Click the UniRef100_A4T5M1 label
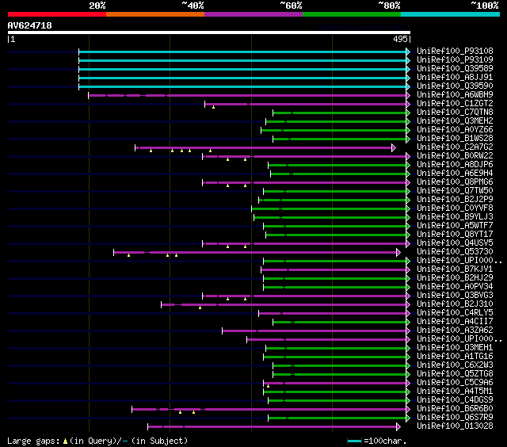Image resolution: width=507 pixels, height=447 pixels. point(455,392)
